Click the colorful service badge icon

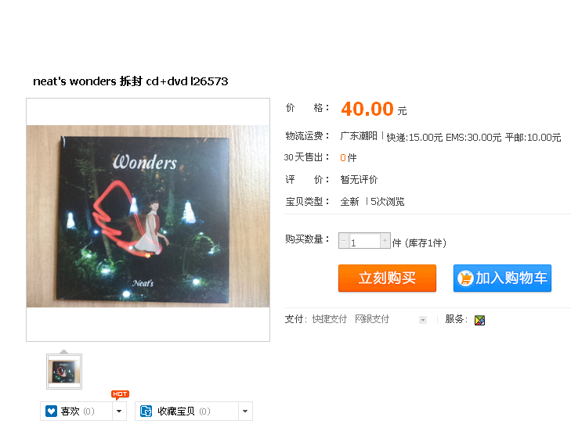479,320
